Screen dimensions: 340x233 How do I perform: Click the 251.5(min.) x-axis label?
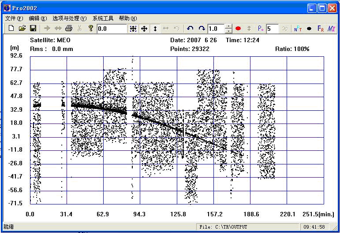[x=318, y=214]
